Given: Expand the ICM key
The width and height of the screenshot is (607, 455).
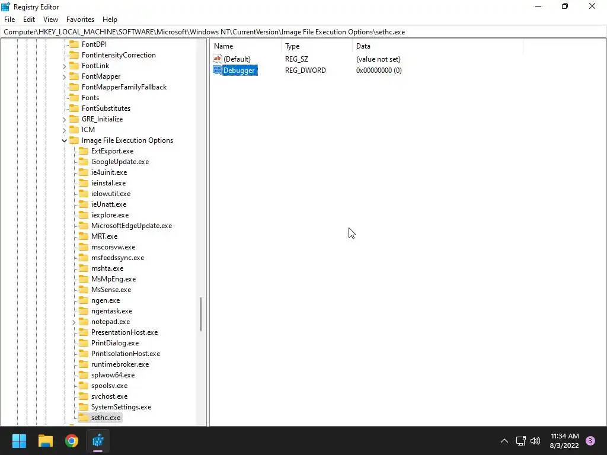Looking at the screenshot, I should [64, 130].
